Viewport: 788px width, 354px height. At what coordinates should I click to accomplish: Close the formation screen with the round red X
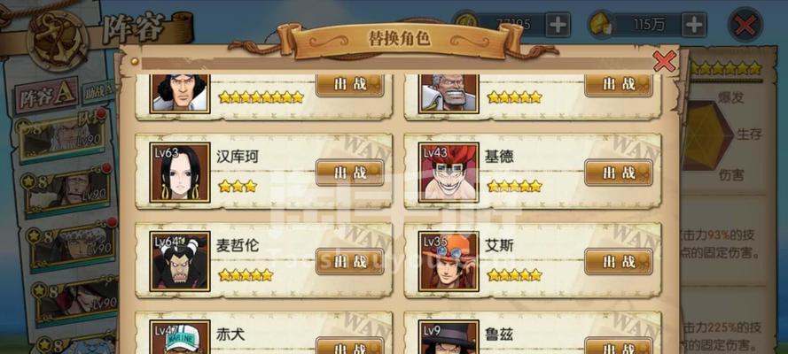coord(745,25)
